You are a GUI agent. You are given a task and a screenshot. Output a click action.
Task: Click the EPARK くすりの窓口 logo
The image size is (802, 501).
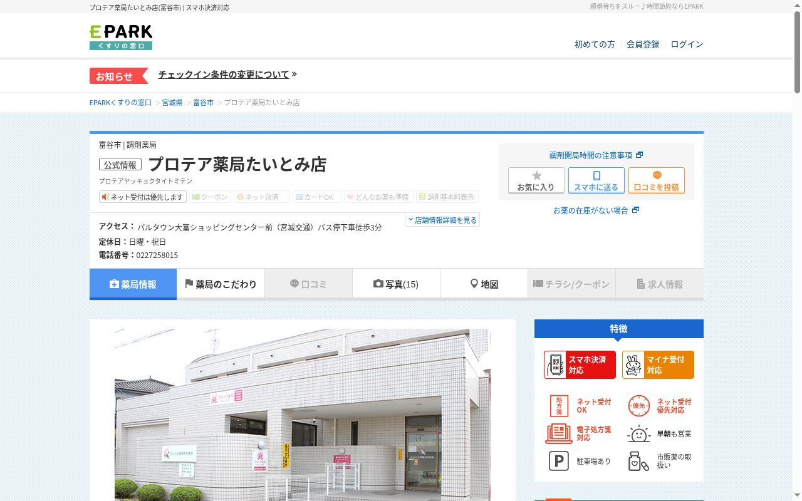[121, 37]
